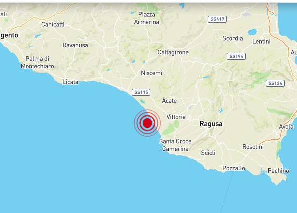
Task: Click the Niscemi town label
Action: tap(151, 73)
